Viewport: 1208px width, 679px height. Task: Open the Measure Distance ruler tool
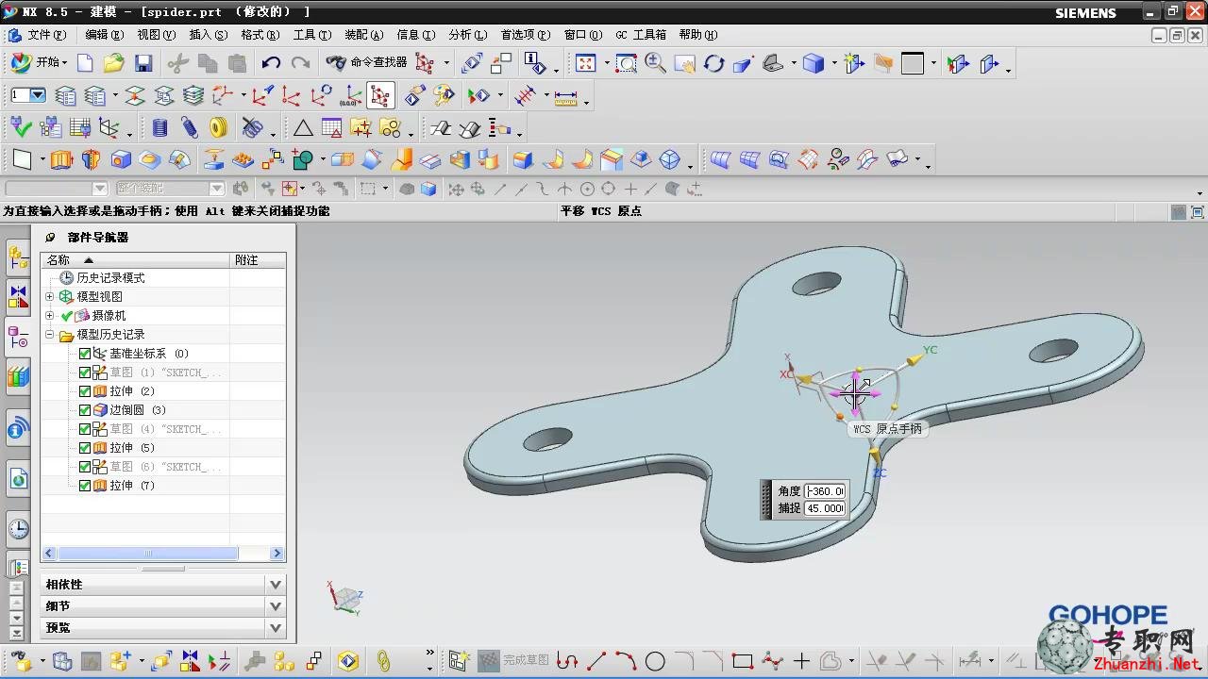pos(566,96)
